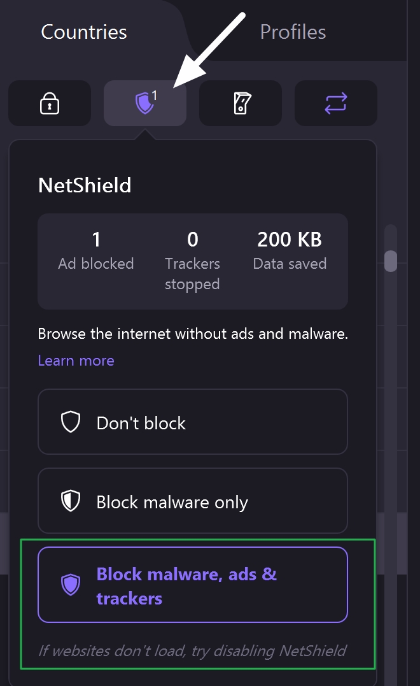Viewport: 420px width, 686px height.
Task: Select "Block malware, ads & trackers" text
Action: [x=186, y=586]
